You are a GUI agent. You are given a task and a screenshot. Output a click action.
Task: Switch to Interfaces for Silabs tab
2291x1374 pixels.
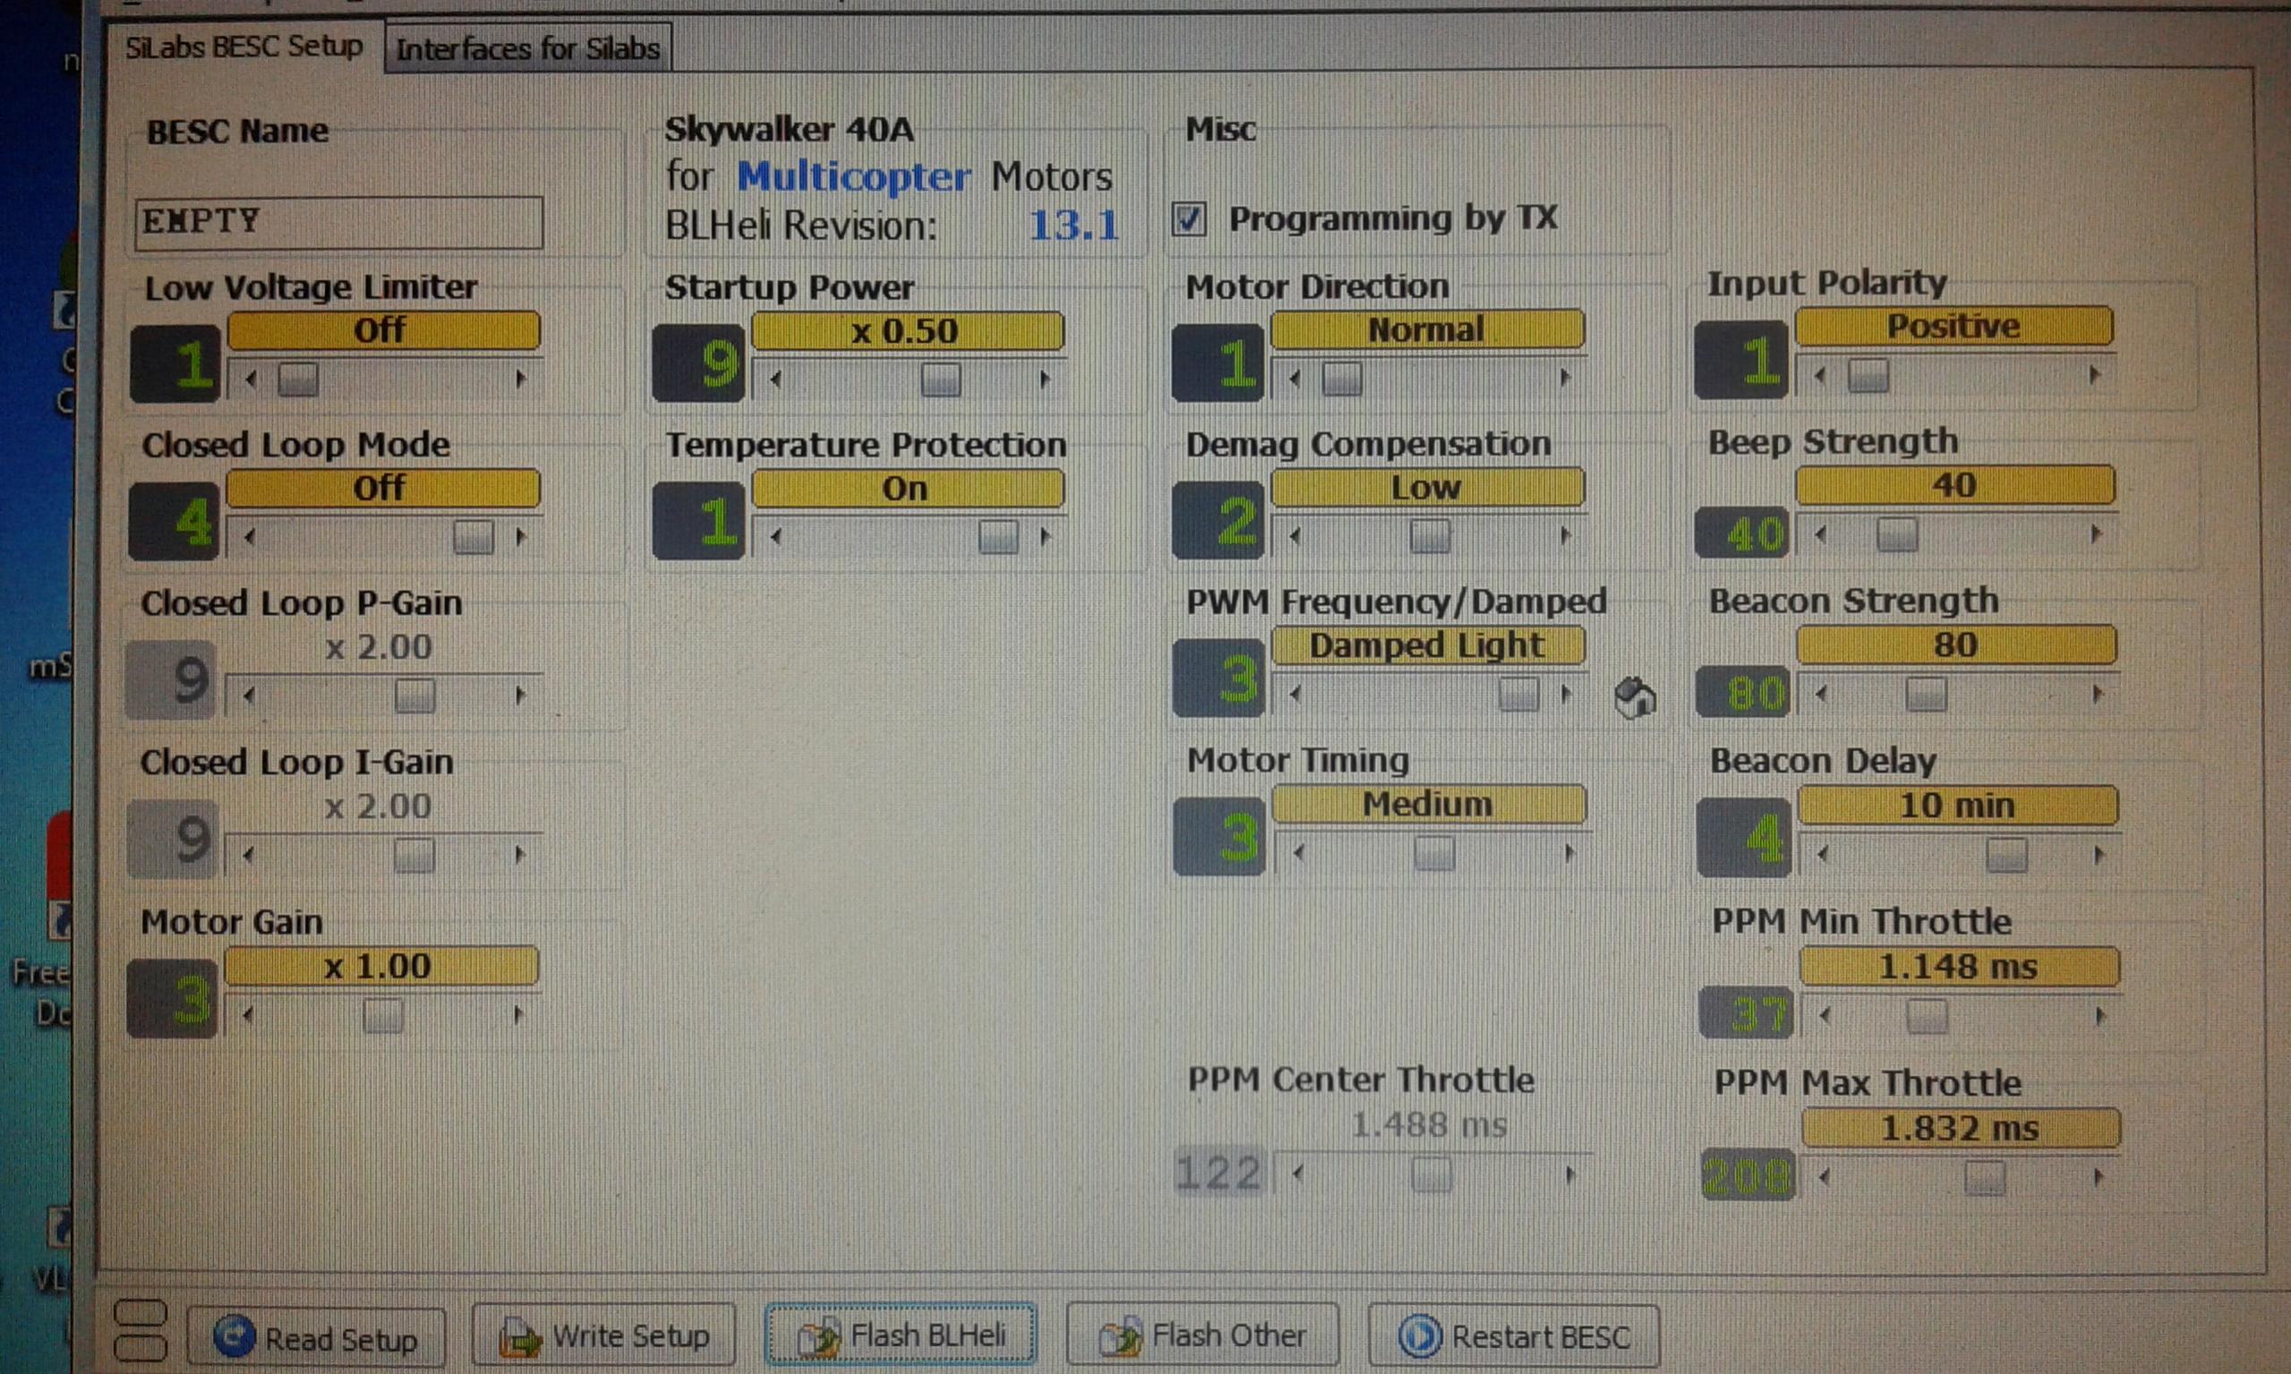pos(528,48)
